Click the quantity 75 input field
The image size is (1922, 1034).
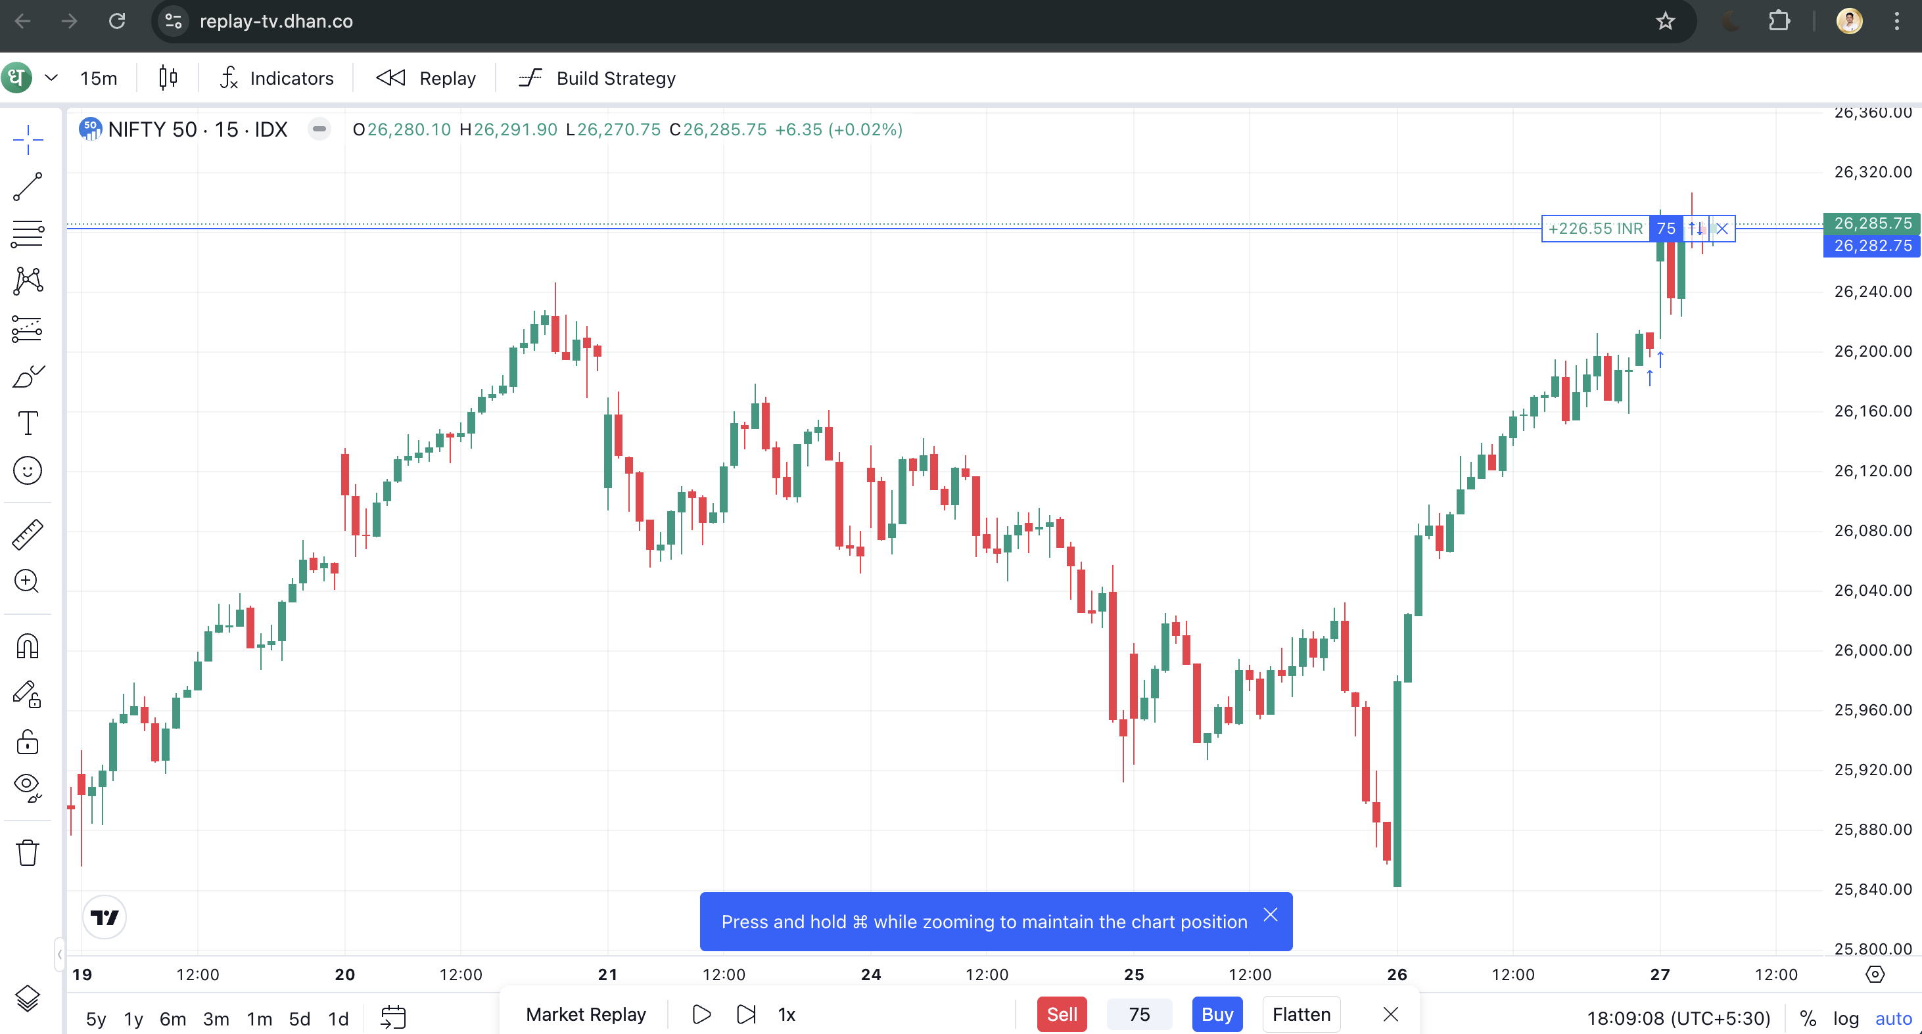click(1138, 1014)
